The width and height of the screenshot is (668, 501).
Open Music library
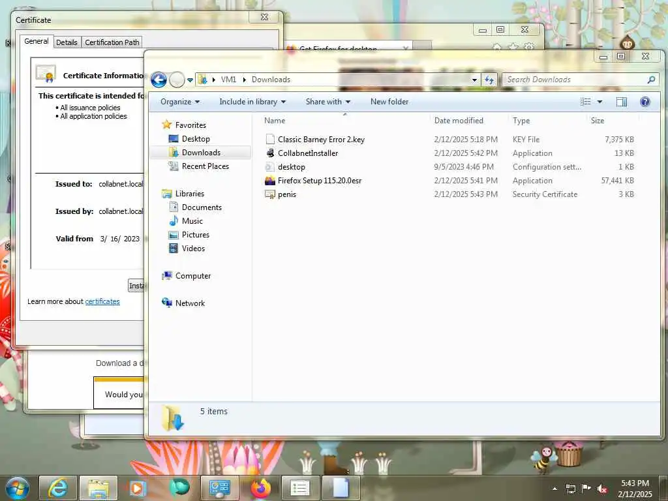(x=192, y=221)
